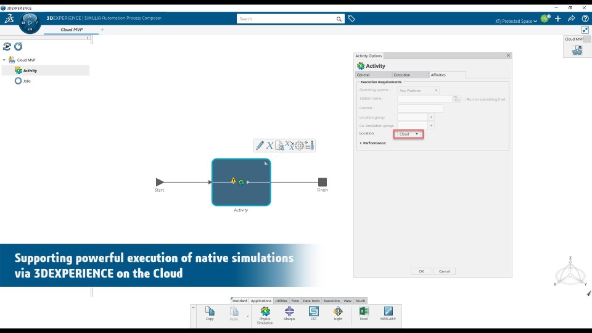Click the pencil edit icon above Activity

pyautogui.click(x=260, y=146)
